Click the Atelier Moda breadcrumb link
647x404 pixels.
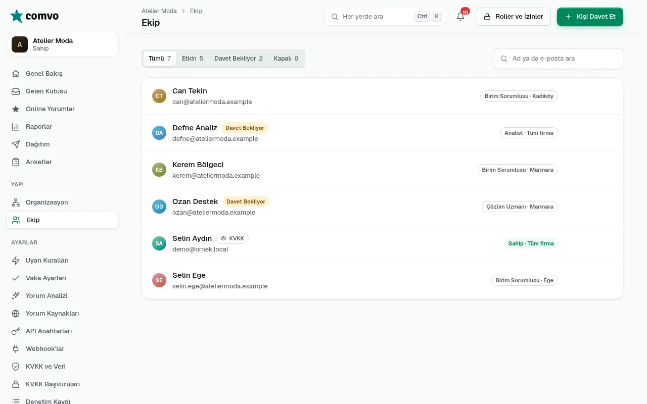point(159,11)
